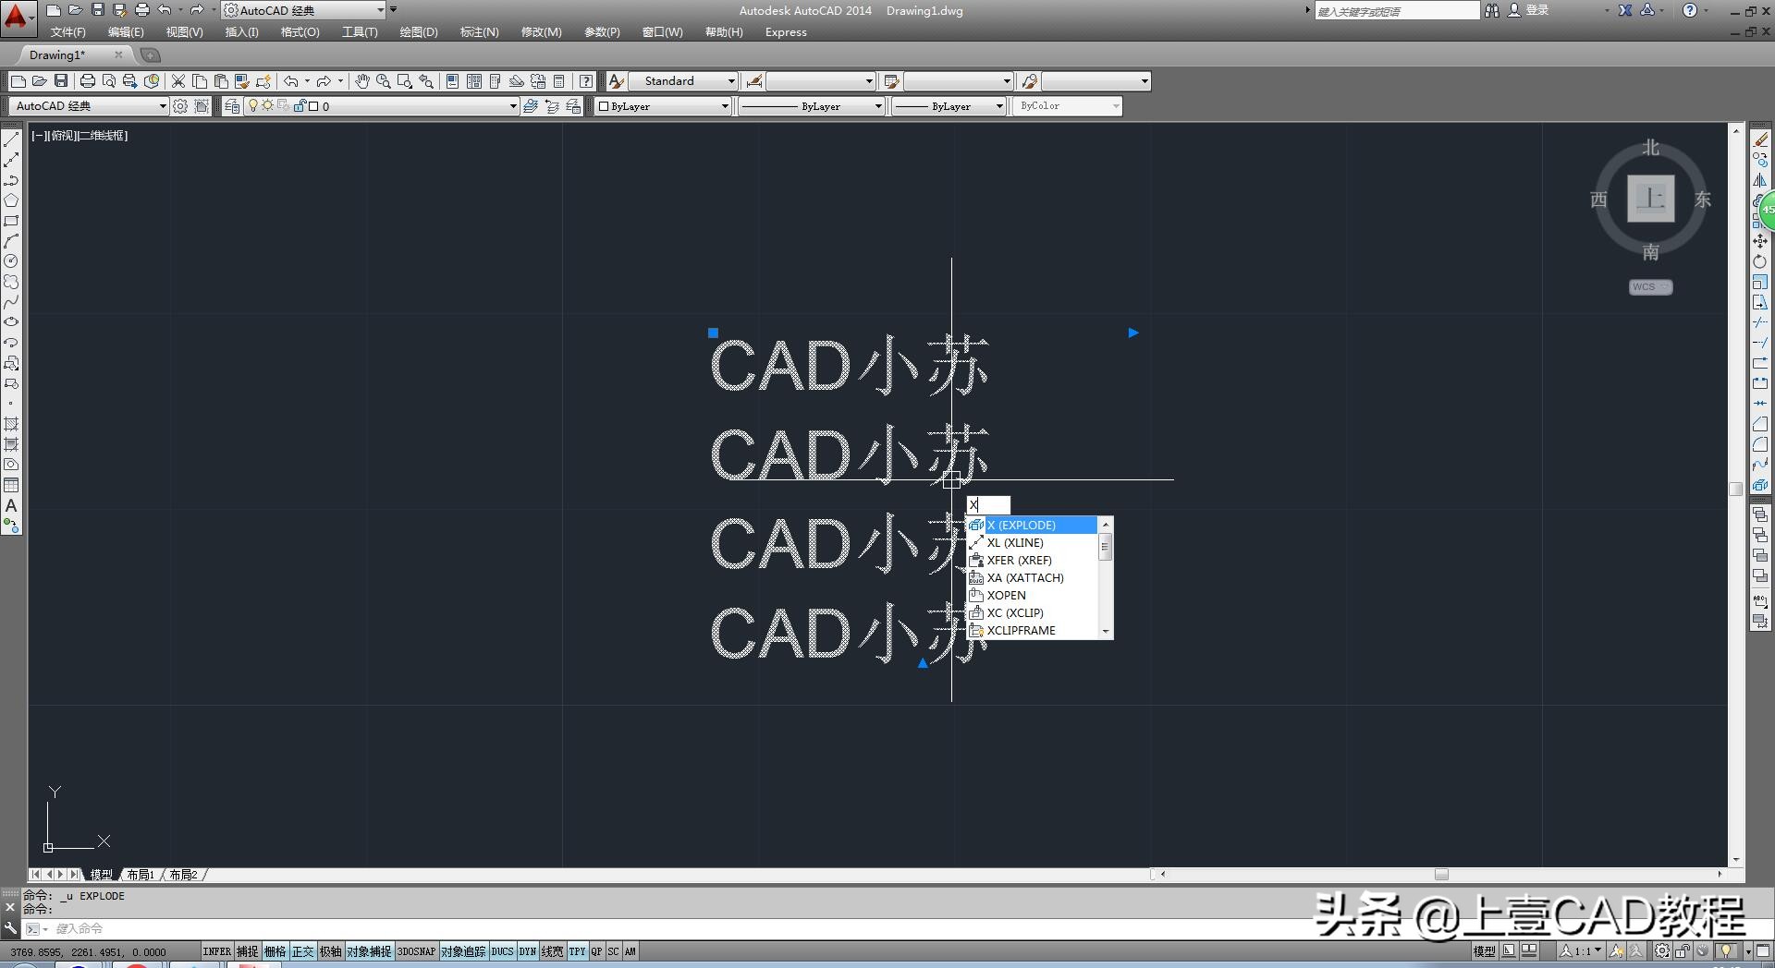Click the Open file icon in standard toolbar
Image resolution: width=1775 pixels, height=968 pixels.
(x=39, y=81)
